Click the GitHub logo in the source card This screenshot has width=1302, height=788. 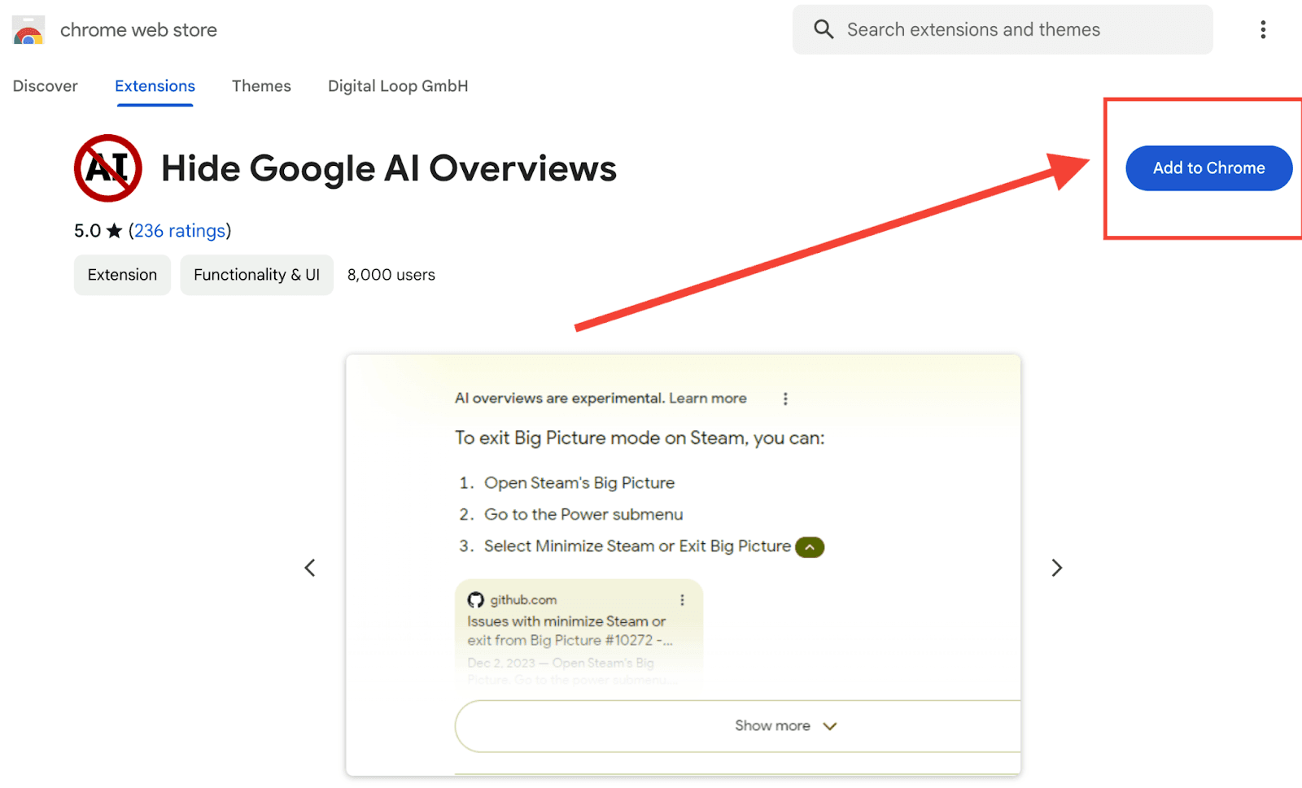[x=476, y=600]
